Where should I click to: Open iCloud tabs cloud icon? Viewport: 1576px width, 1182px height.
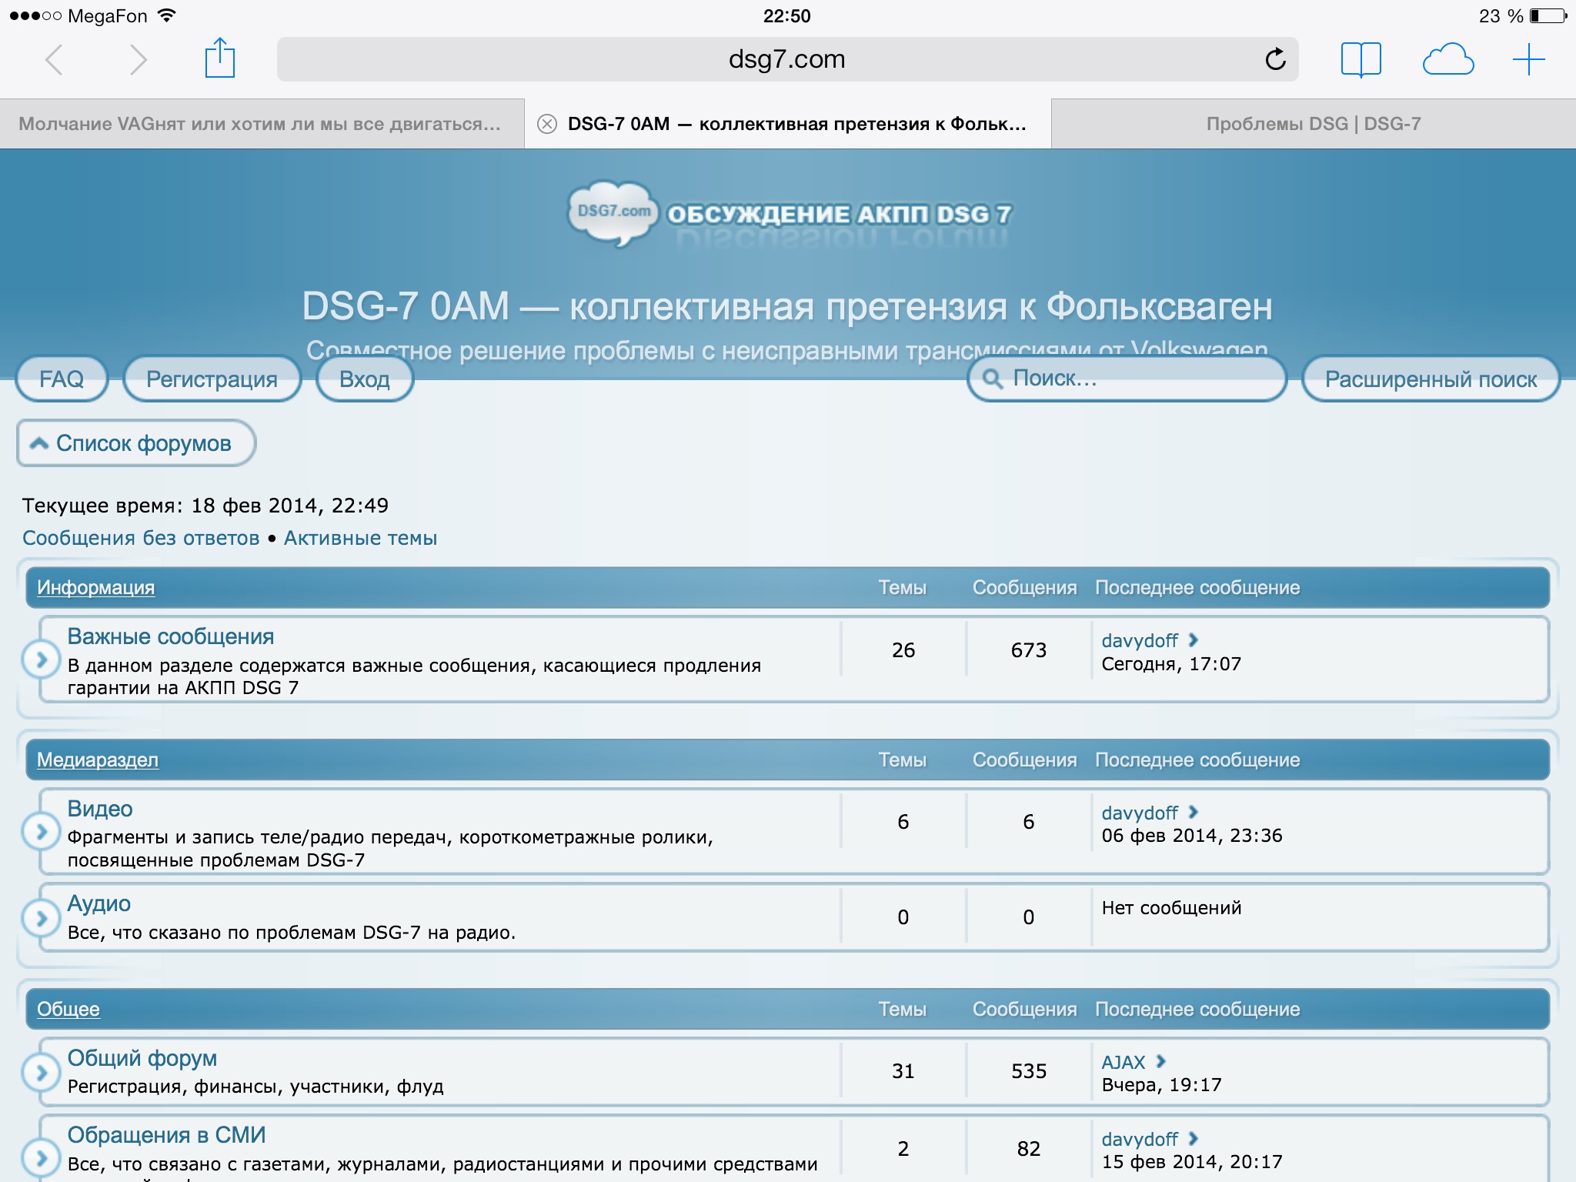pyautogui.click(x=1447, y=59)
